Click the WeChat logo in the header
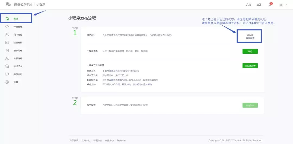 pos(8,4)
